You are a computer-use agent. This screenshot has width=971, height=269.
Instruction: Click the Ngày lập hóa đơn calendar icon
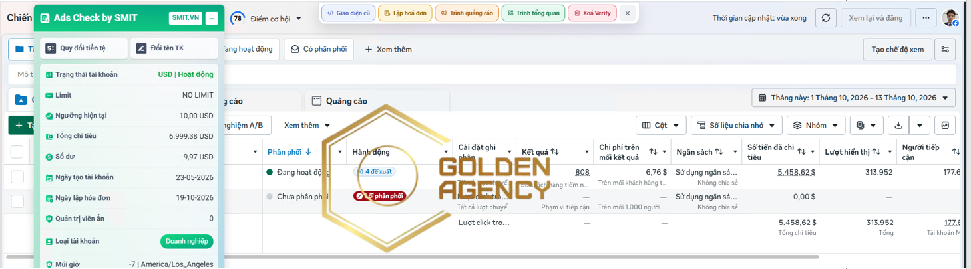pos(49,198)
